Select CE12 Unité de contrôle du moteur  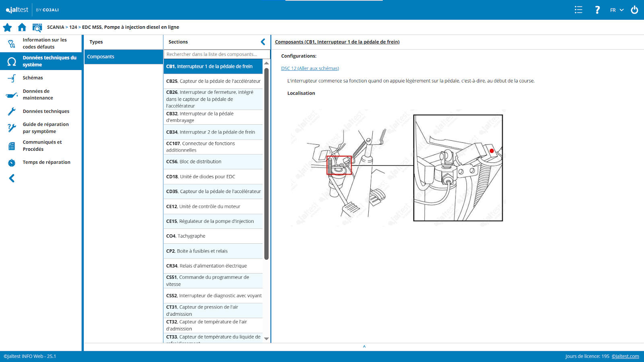point(213,206)
